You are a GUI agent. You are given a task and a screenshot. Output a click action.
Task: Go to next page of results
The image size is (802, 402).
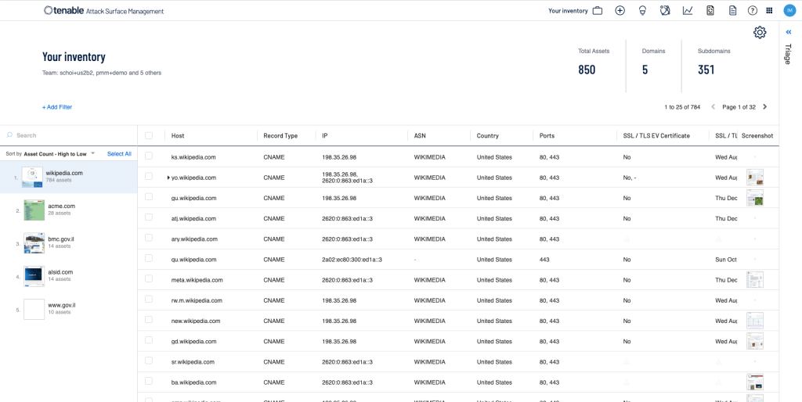coord(765,107)
